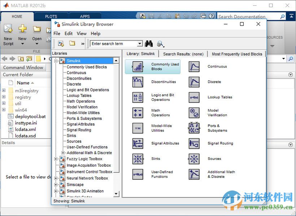Collapse the Simulink tree node

coord(56,60)
